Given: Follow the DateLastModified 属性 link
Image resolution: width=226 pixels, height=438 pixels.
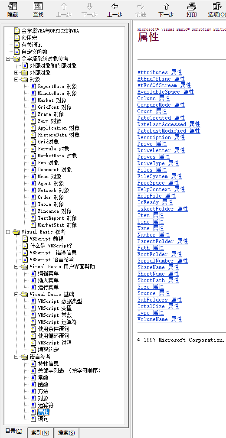Looking at the screenshot, I should coord(169,131).
